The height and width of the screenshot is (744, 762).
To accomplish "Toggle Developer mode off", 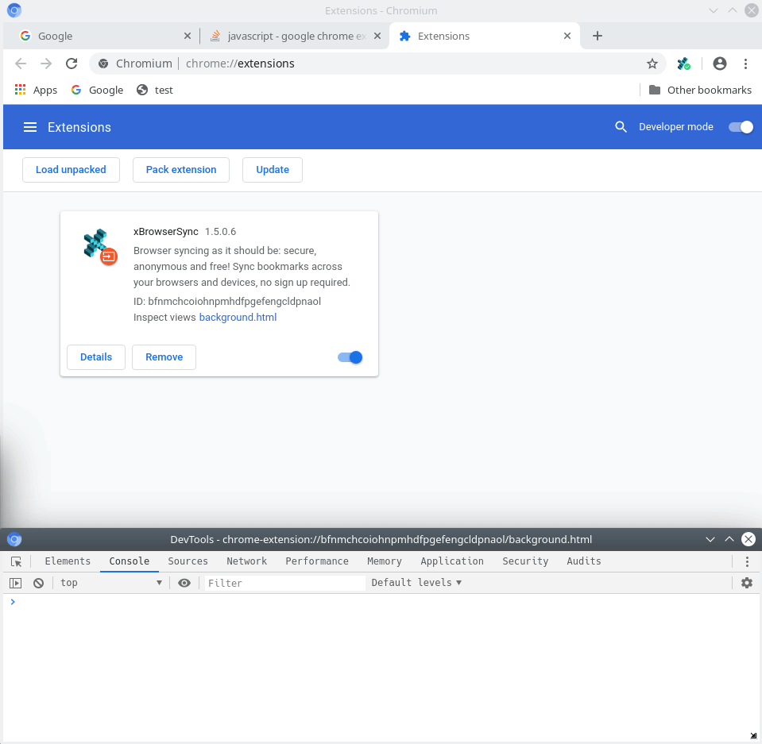I will [740, 126].
